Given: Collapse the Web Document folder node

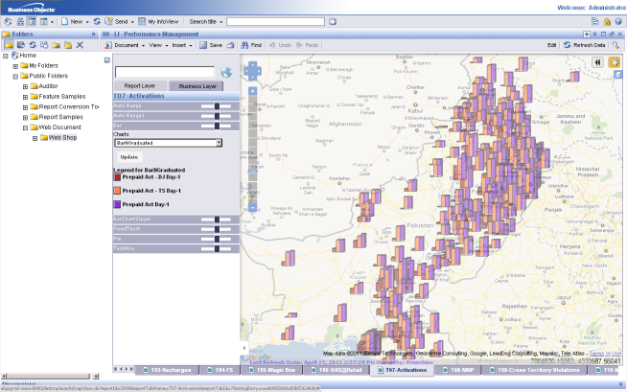Looking at the screenshot, I should click(25, 127).
